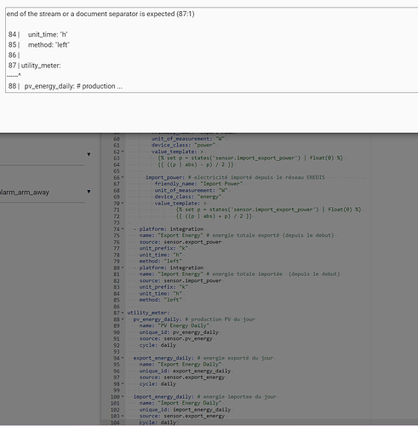
Task: Collapse the pv_energy_daily block at line 88
Action: click(x=123, y=319)
